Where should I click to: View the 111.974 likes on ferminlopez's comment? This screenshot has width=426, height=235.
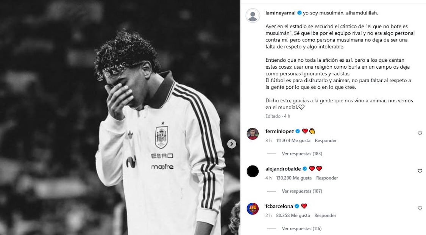pos(293,141)
